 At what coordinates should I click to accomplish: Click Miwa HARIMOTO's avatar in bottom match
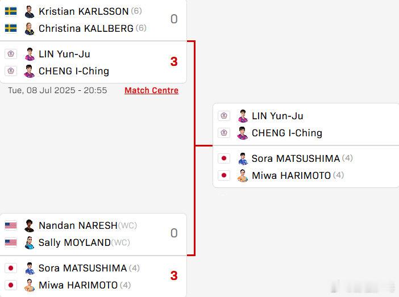click(30, 285)
